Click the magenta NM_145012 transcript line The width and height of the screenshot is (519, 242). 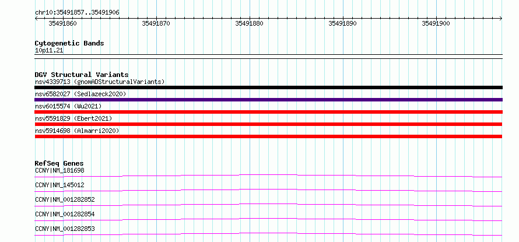click(268, 190)
